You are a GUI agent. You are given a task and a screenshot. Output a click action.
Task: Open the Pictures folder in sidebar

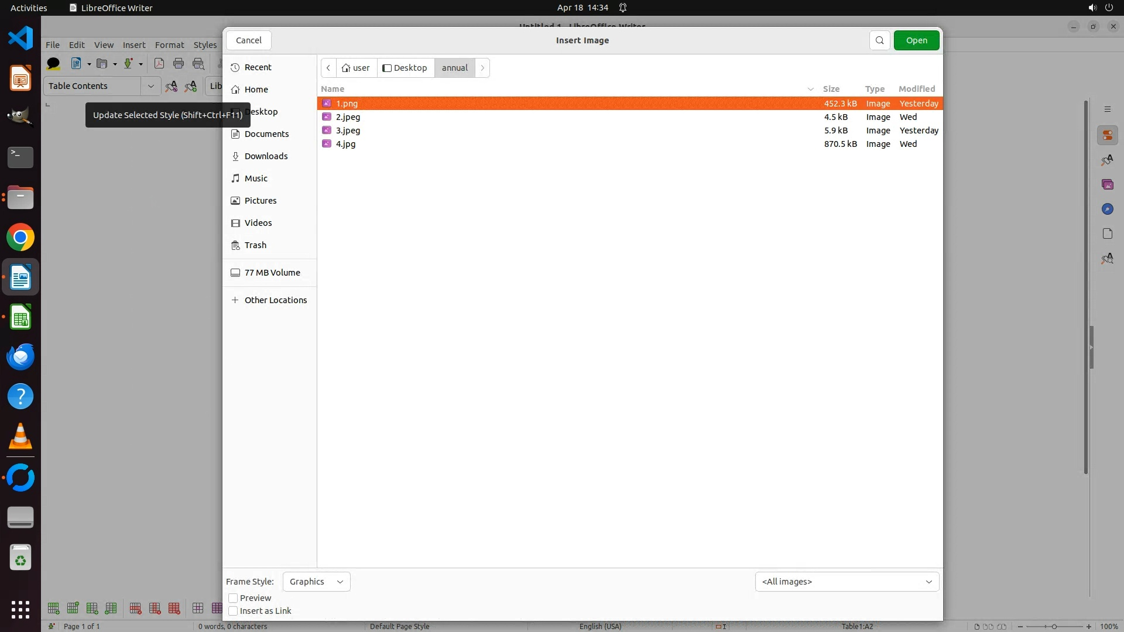click(x=260, y=201)
